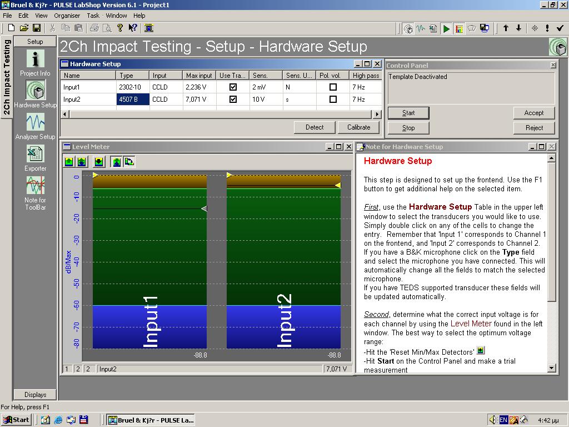569x427 pixels.
Task: Click the yellow question mark help icon
Action: pyautogui.click(x=120, y=28)
